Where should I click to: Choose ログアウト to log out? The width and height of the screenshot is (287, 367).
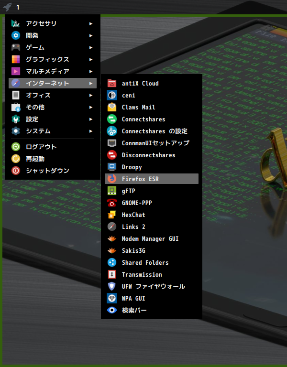(x=53, y=147)
